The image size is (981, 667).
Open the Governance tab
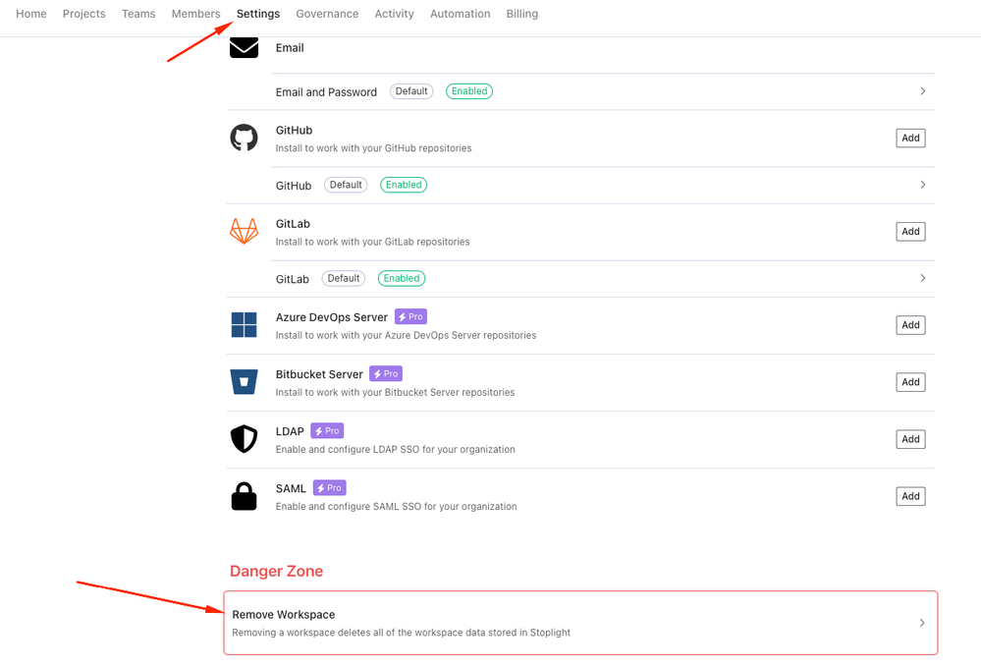tap(327, 14)
